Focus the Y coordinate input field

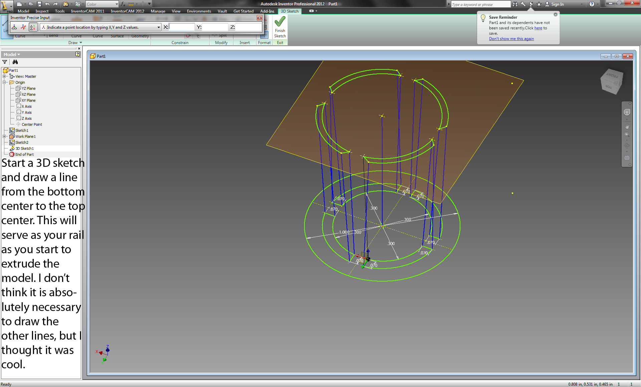[215, 27]
